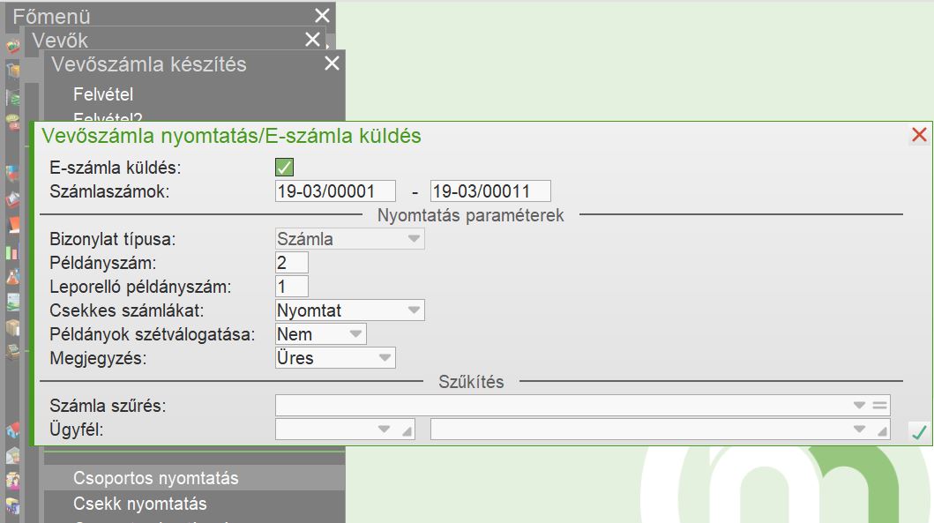Screen dimensions: 934x523
Task: Open the Ügyfél name dropdown arrow
Action: click(x=859, y=429)
